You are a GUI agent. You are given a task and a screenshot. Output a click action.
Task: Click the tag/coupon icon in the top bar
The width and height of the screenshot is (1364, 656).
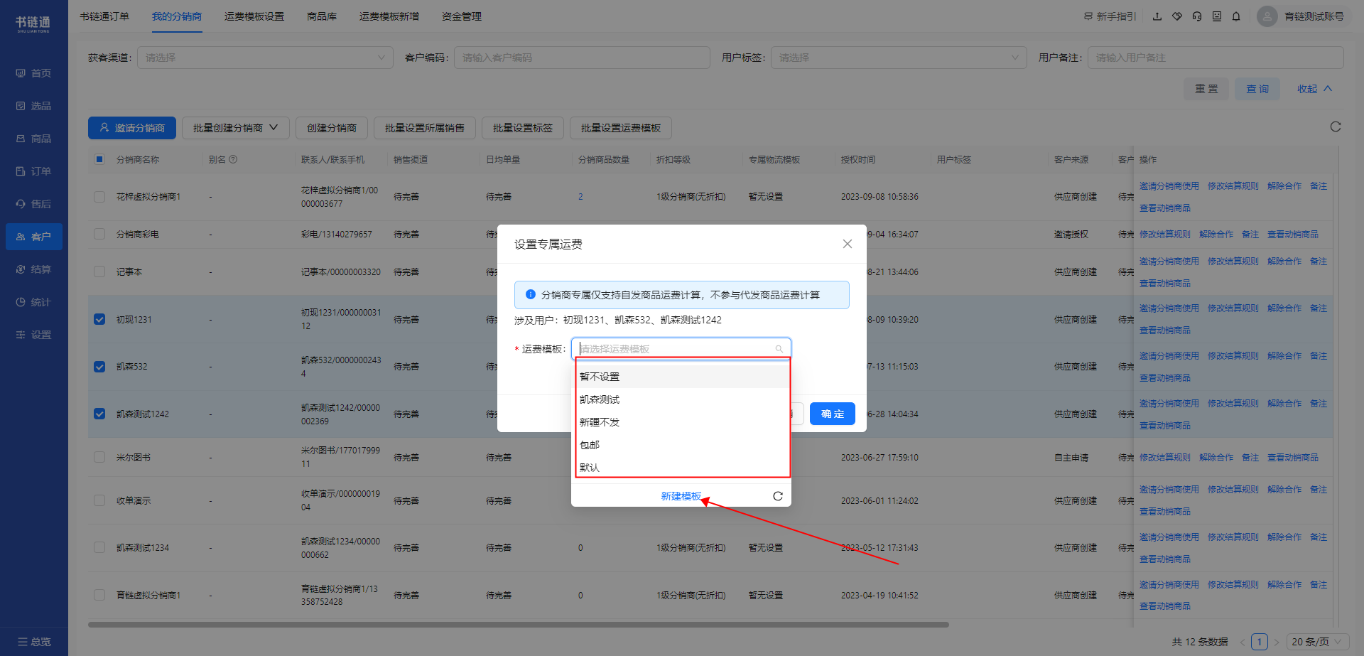(x=1177, y=16)
